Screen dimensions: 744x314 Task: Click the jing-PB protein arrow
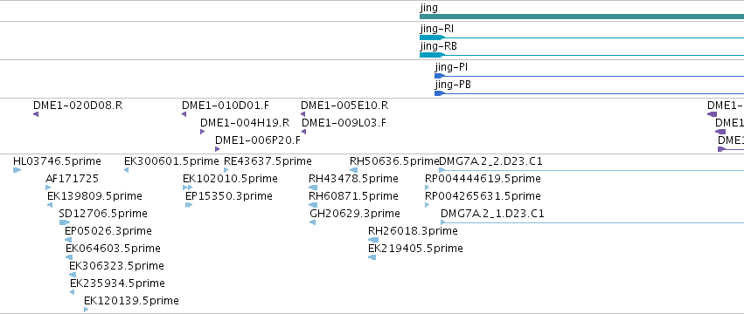(x=589, y=93)
